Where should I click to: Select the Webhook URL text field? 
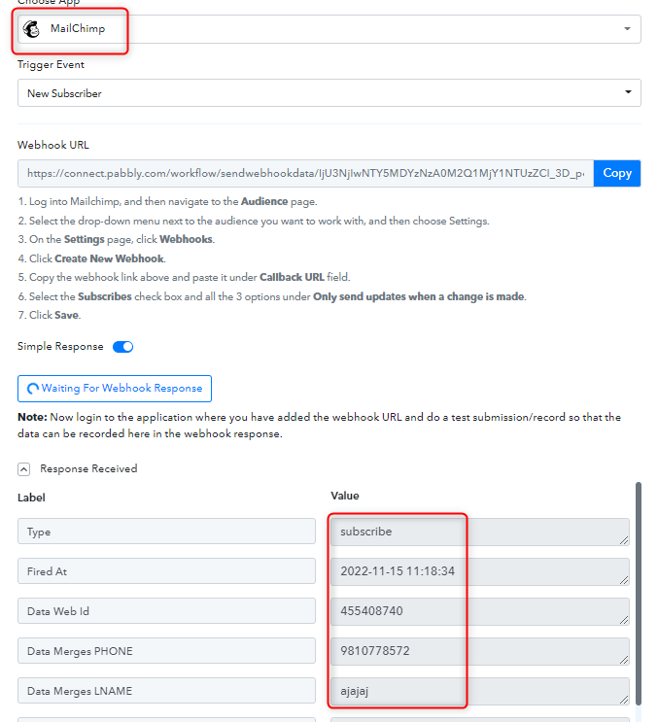[305, 173]
